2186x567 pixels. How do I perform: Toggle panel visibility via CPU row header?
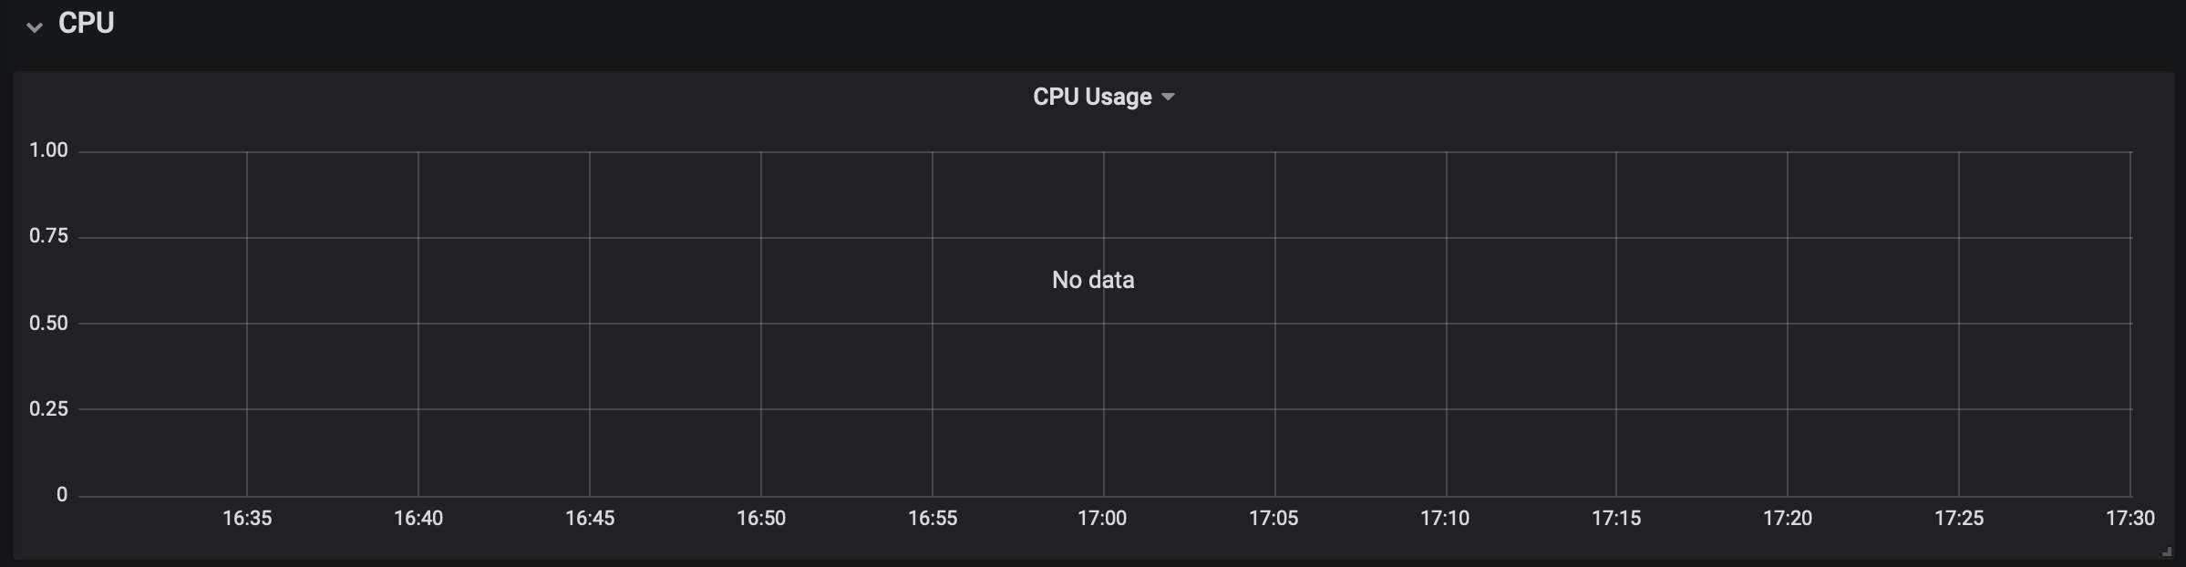pyautogui.click(x=35, y=27)
